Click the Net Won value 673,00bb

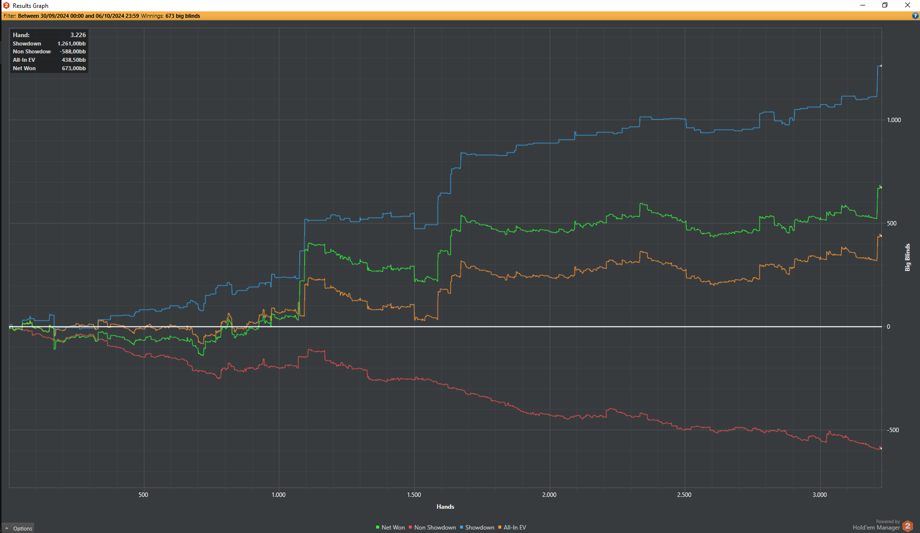click(x=74, y=68)
